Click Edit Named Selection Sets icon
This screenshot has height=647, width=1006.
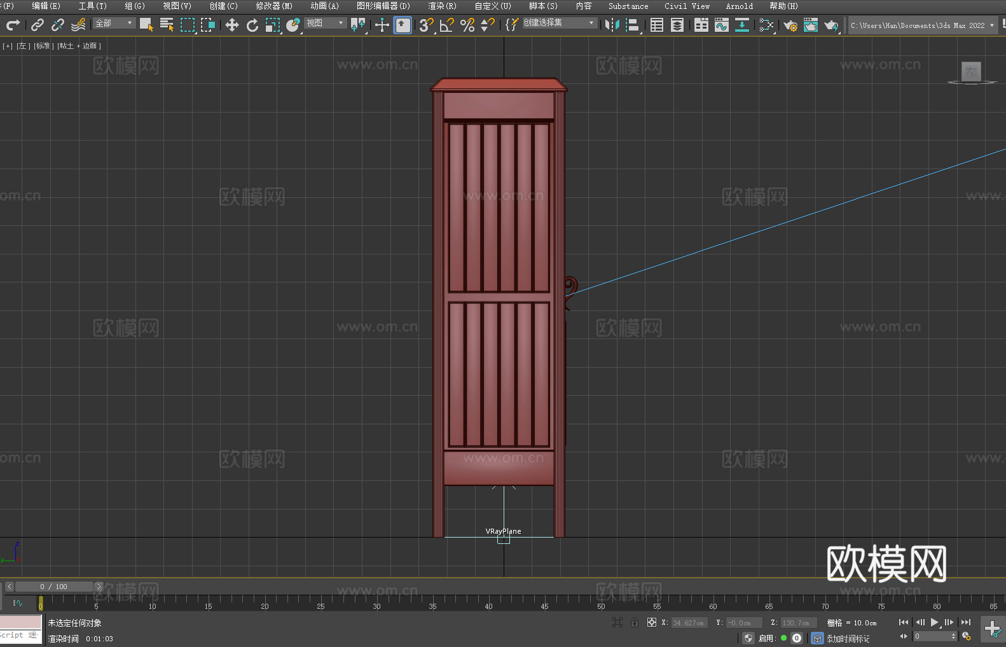pyautogui.click(x=511, y=25)
